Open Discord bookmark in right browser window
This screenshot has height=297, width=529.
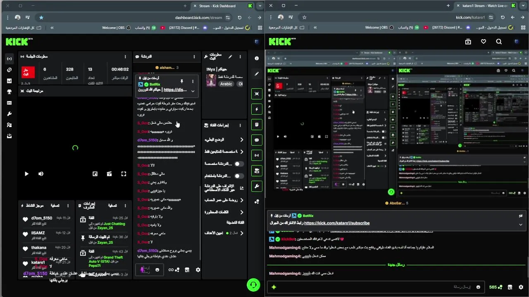(451, 28)
